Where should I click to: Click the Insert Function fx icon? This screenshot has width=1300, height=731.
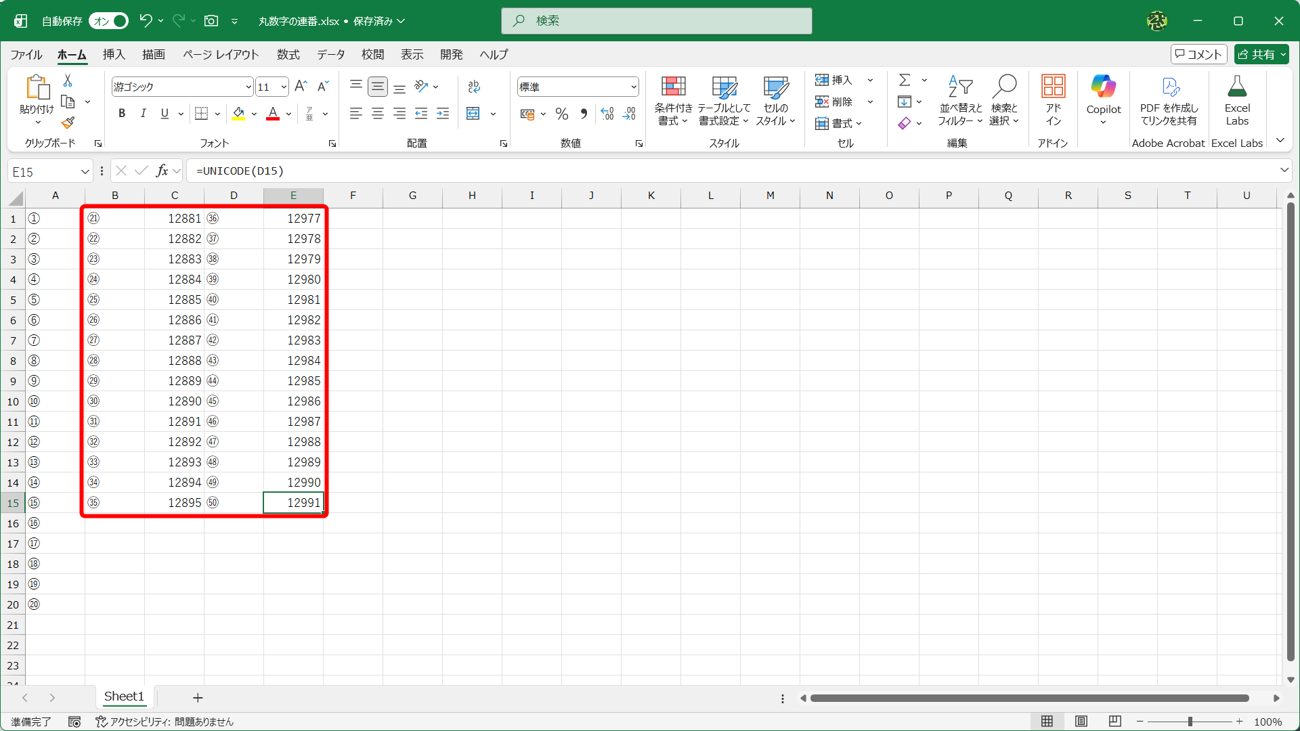(162, 171)
